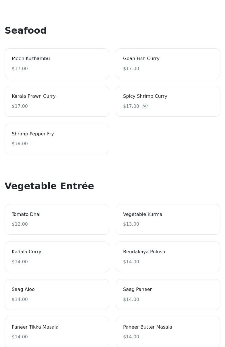The width and height of the screenshot is (225, 347).
Task: Click the Seafood section heading
Action: pos(26,30)
